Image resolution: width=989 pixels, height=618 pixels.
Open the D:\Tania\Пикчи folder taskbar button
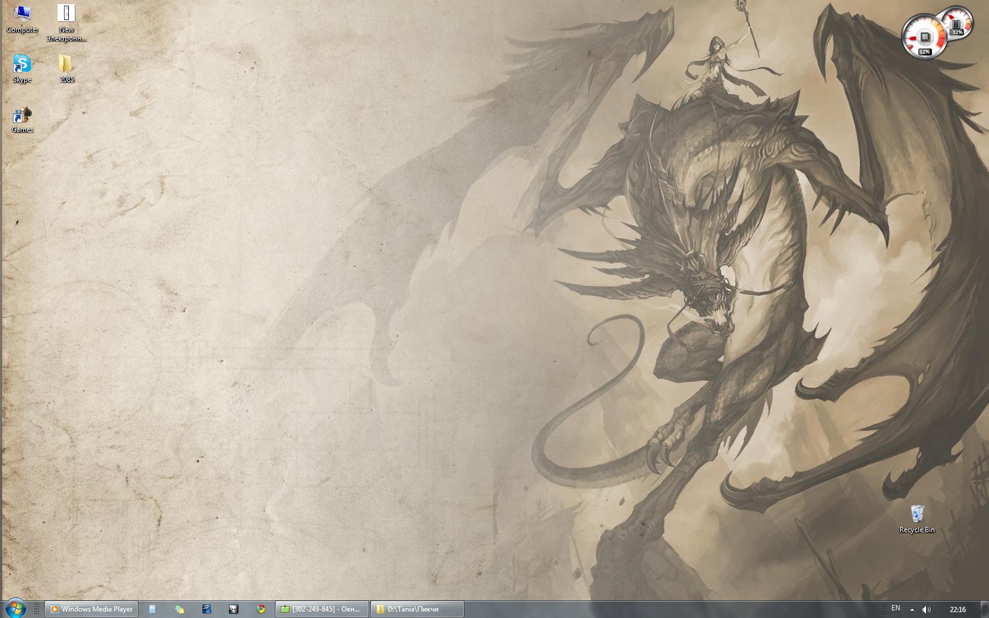pyautogui.click(x=417, y=609)
